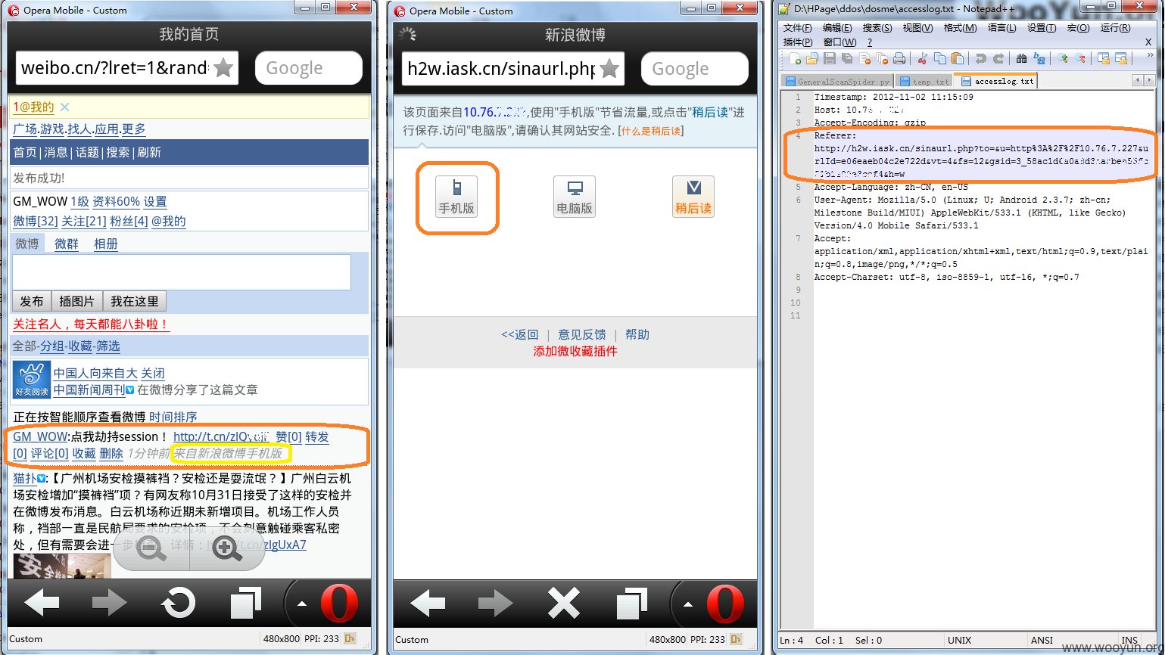Click the <<返回 link
This screenshot has width=1165, height=655.
tap(519, 334)
